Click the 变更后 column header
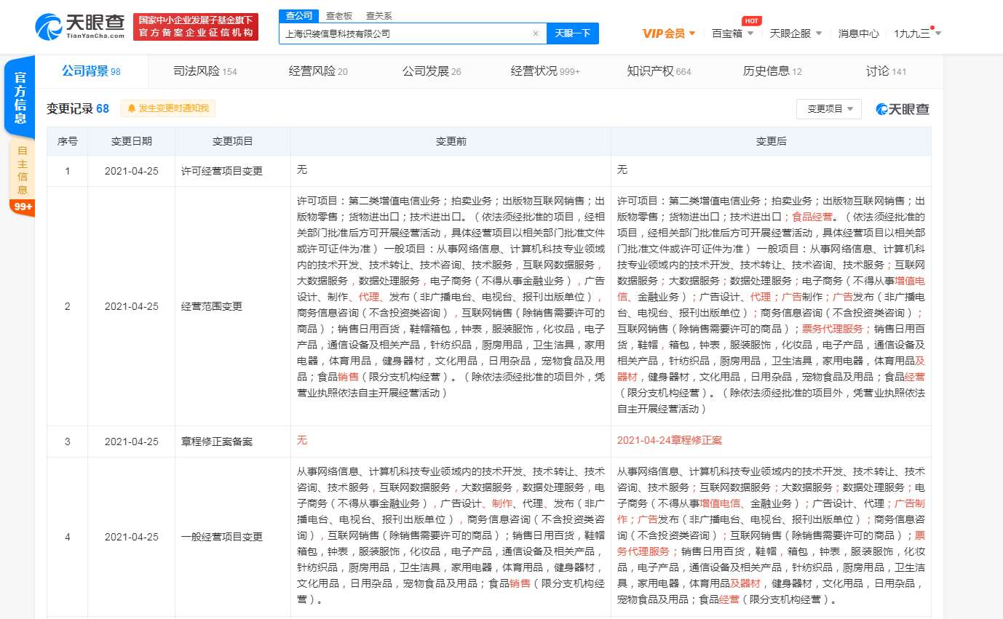The width and height of the screenshot is (1003, 619). pos(771,141)
